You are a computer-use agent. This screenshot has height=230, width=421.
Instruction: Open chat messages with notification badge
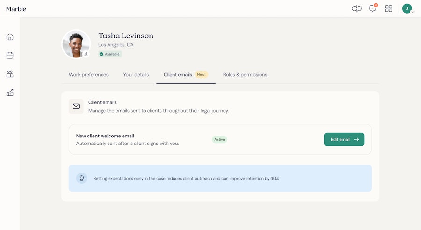[x=373, y=8]
